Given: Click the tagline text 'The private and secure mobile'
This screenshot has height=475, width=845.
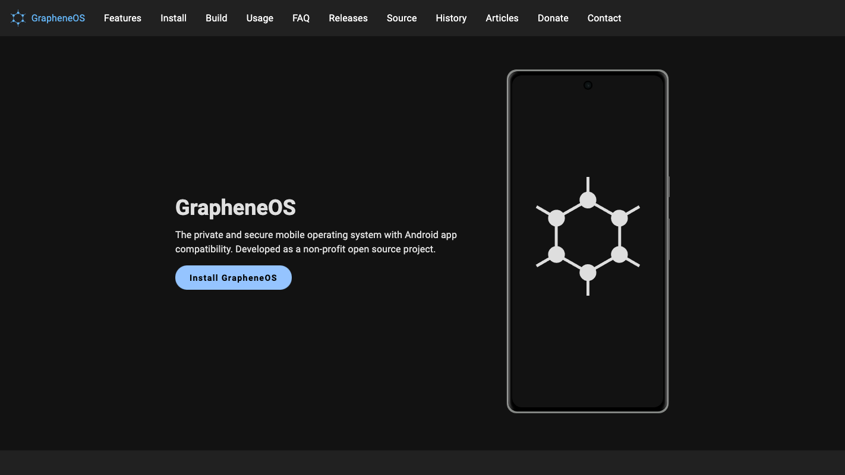Looking at the screenshot, I should pyautogui.click(x=240, y=235).
